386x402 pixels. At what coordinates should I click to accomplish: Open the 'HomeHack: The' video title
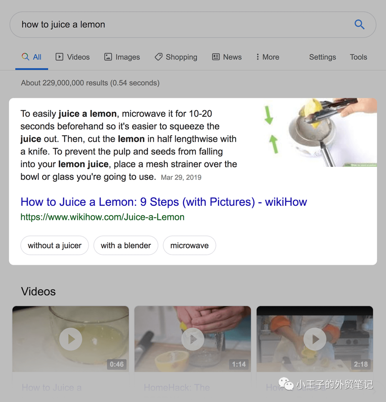click(x=177, y=387)
